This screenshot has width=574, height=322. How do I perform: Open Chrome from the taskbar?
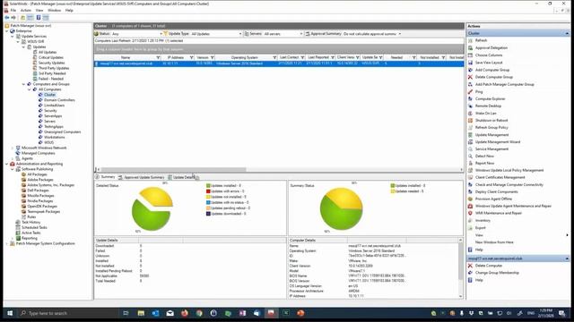(x=199, y=313)
